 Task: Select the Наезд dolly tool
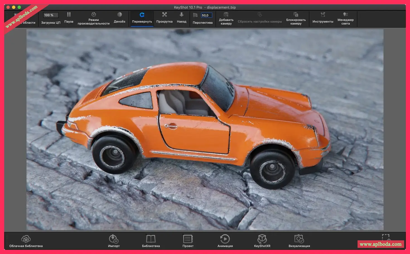point(181,15)
